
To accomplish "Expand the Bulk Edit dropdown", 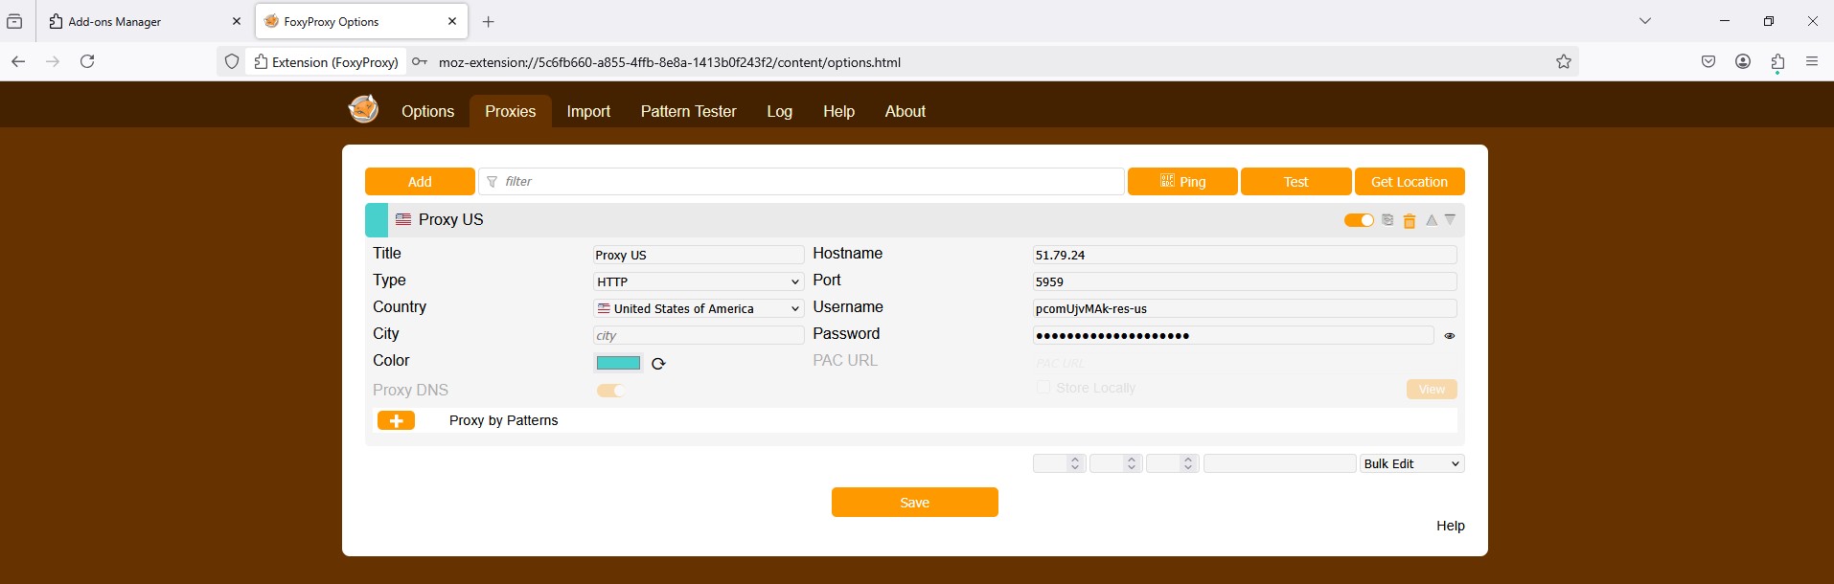I will 1411,464.
